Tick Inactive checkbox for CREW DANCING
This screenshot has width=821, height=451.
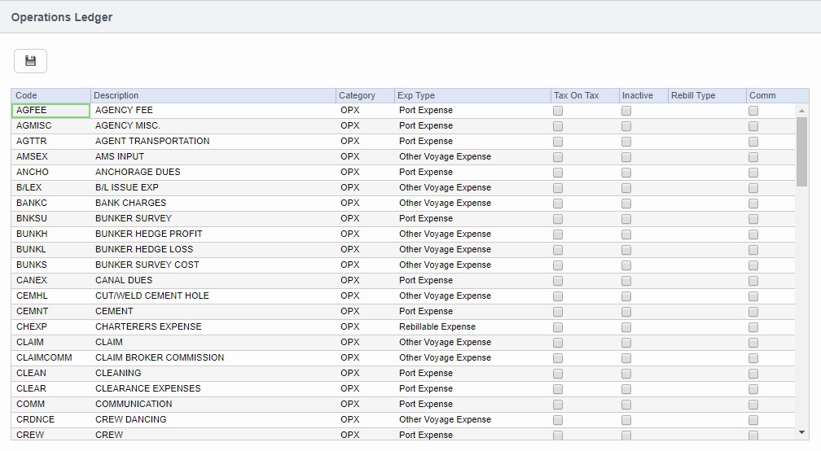(626, 420)
